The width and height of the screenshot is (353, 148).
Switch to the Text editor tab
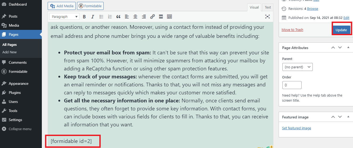click(x=268, y=7)
